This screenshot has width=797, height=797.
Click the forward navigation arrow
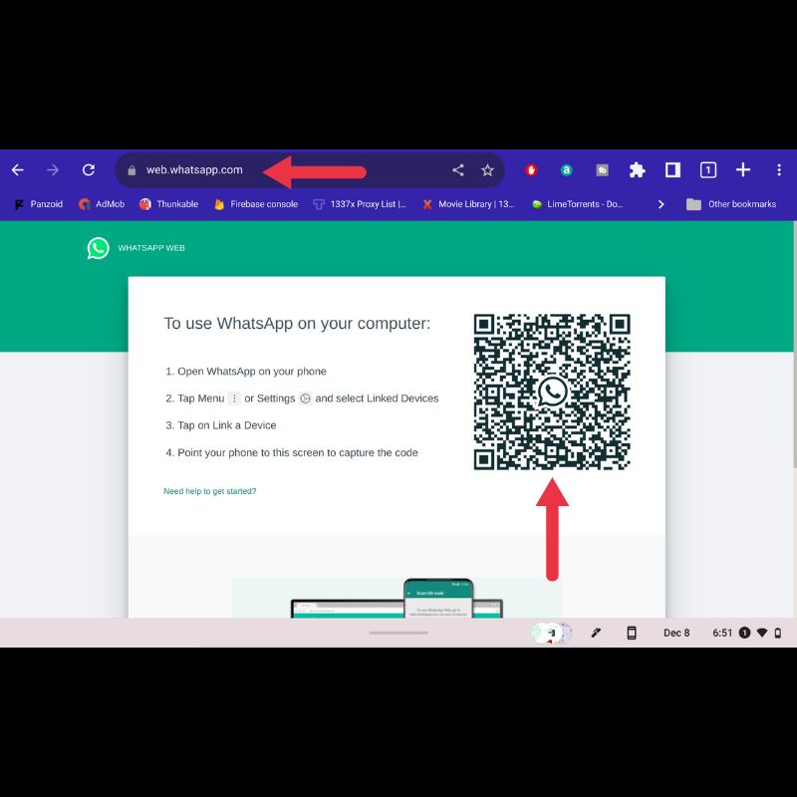point(53,169)
